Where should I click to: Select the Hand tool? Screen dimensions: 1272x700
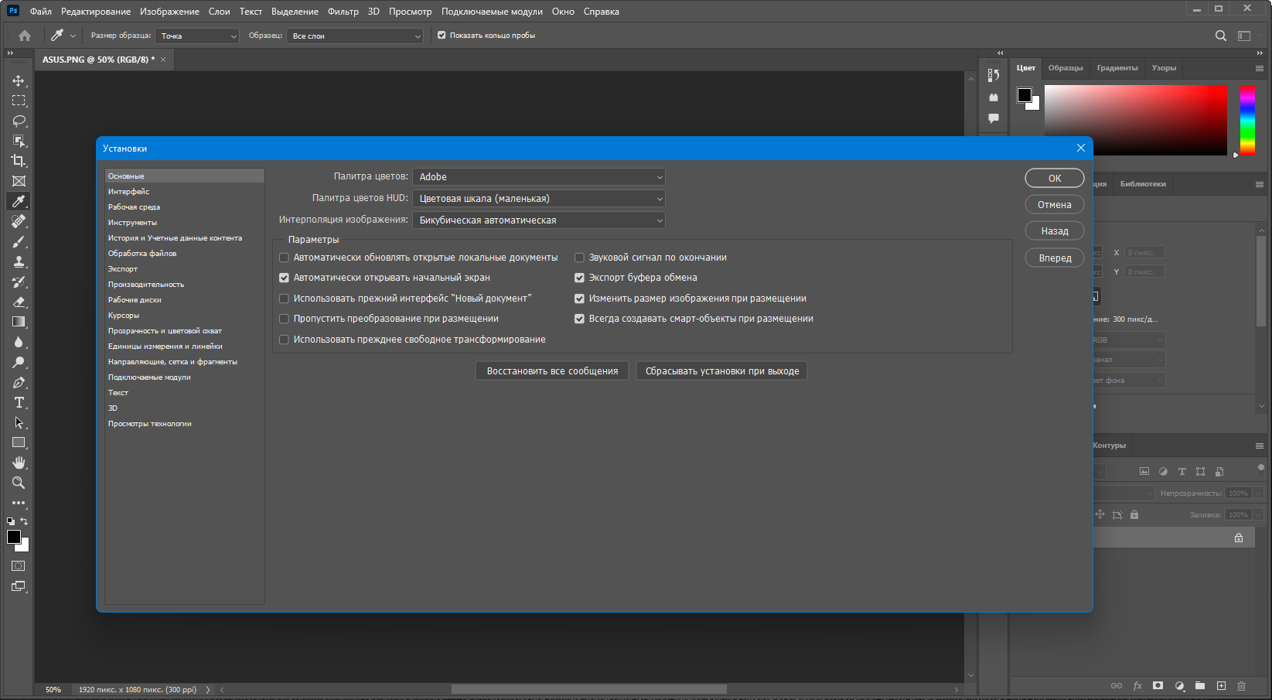[19, 463]
